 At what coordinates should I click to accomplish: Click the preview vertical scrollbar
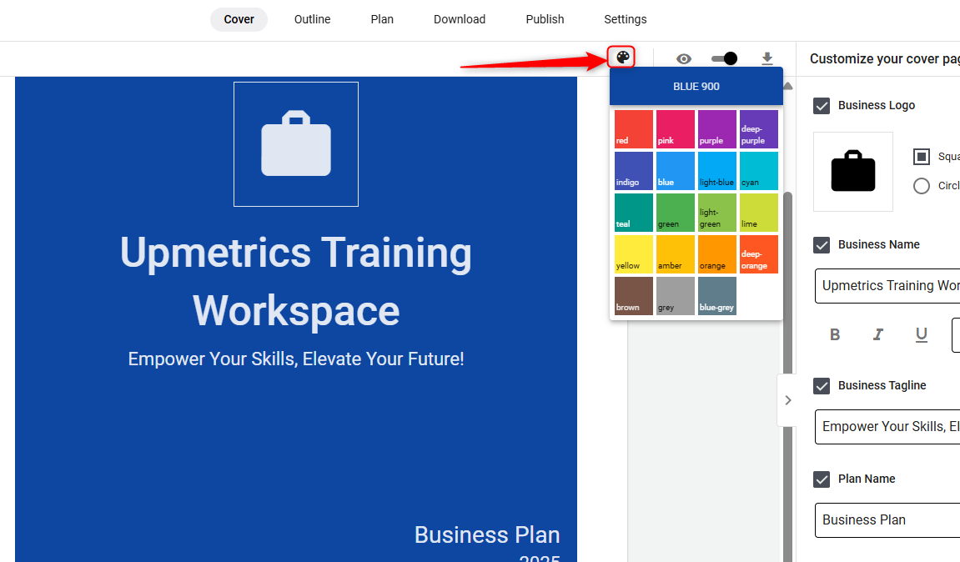click(788, 377)
